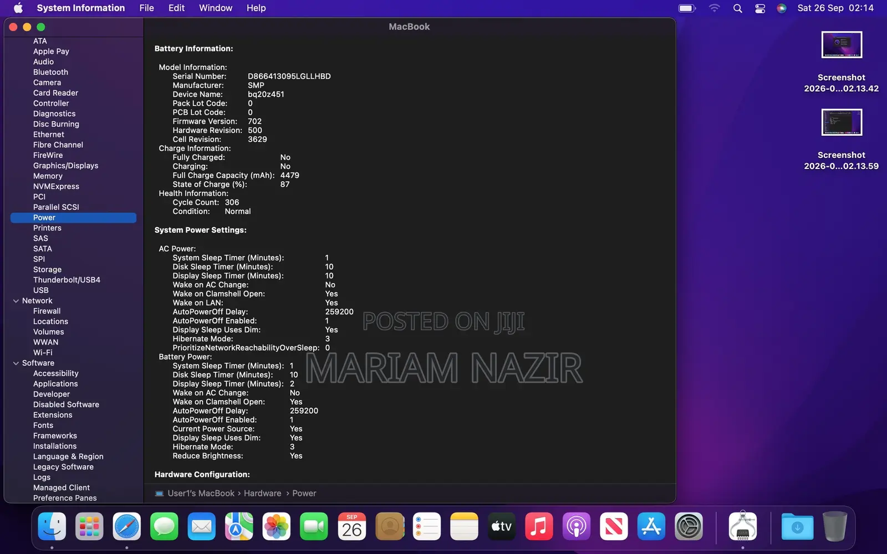Select Memory in the sidebar
Image resolution: width=887 pixels, height=554 pixels.
48,176
